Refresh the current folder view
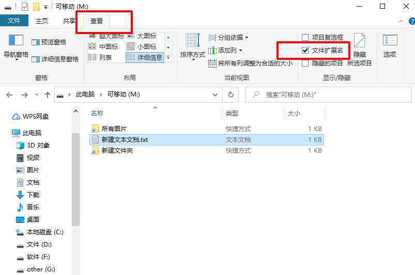Image resolution: width=415 pixels, height=275 pixels. [x=231, y=94]
